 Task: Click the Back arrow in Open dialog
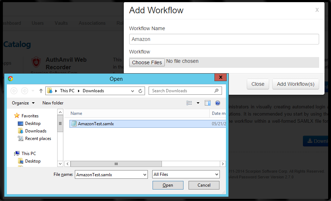click(x=14, y=91)
